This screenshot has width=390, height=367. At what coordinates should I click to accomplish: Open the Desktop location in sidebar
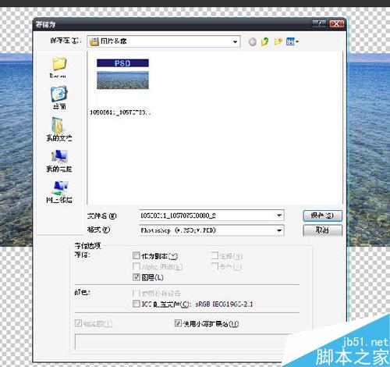pyautogui.click(x=59, y=98)
